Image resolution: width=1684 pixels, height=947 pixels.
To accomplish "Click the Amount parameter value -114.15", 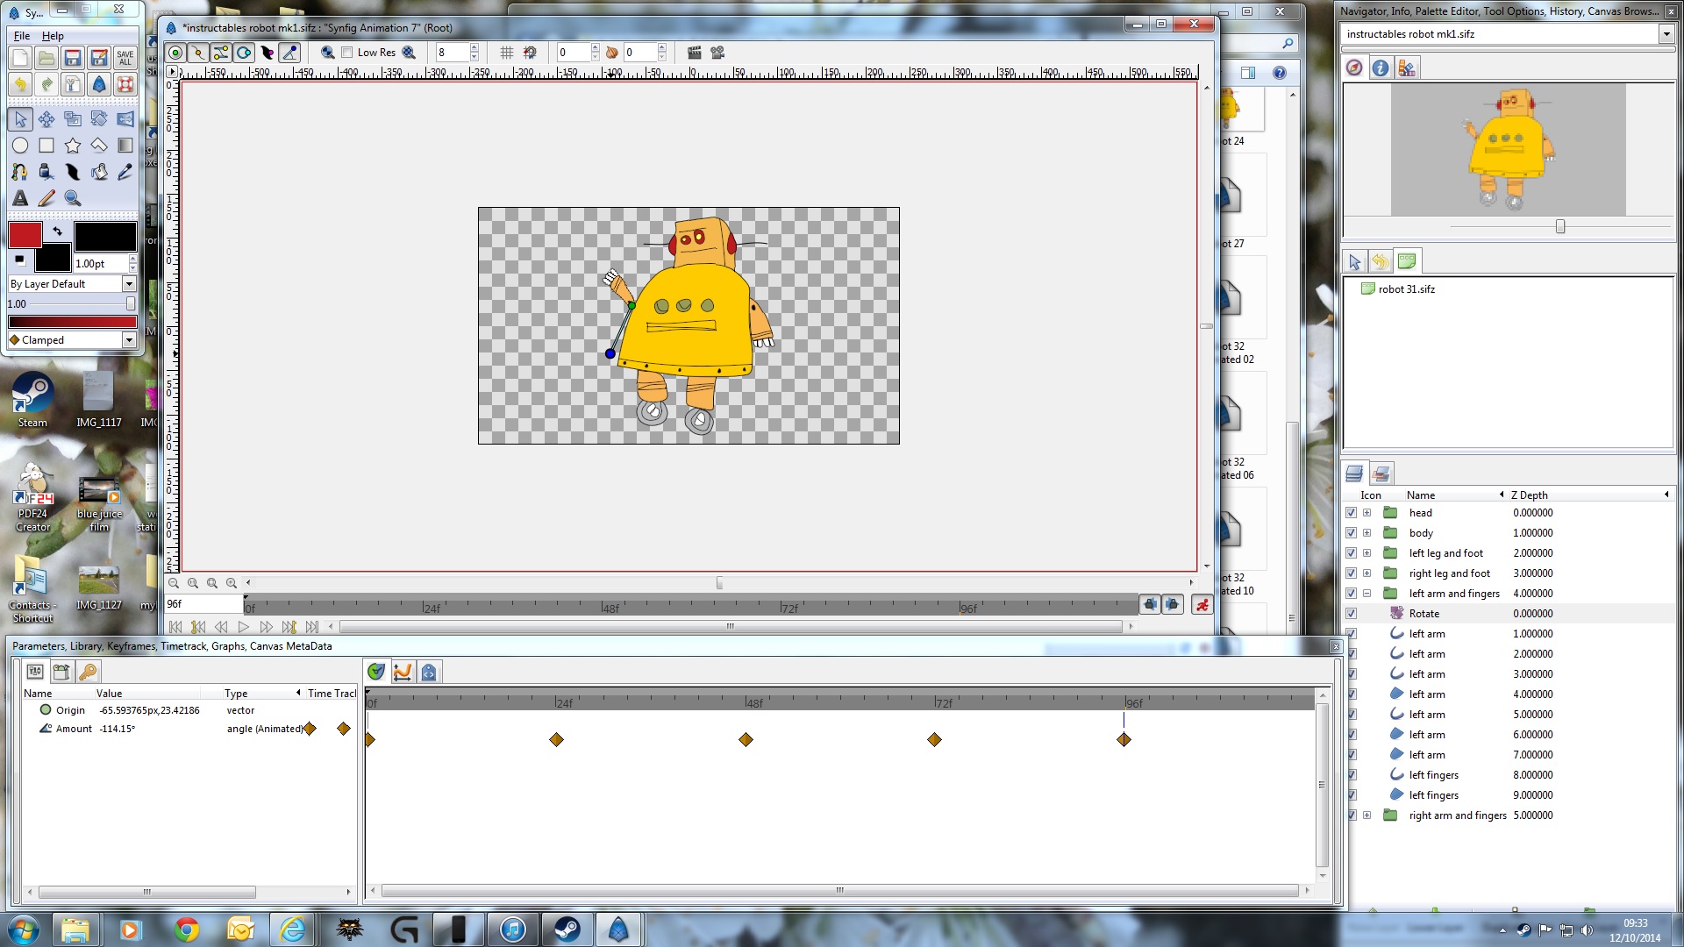I will [118, 729].
